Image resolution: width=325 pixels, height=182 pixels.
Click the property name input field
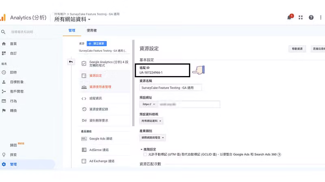(x=170, y=88)
